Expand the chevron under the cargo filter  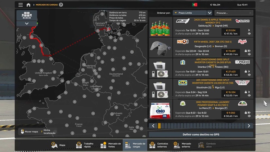(27, 23)
